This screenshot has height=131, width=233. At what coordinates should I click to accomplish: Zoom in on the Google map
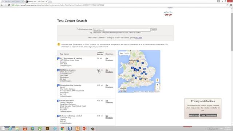157,85
